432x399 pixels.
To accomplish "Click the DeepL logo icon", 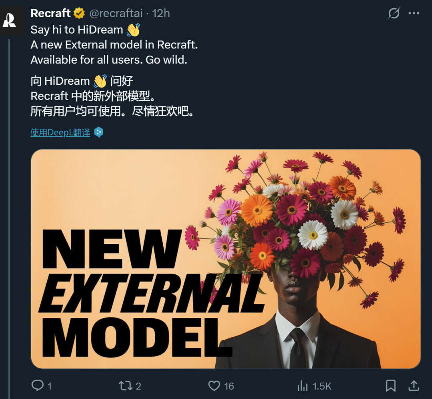I will coord(98,132).
